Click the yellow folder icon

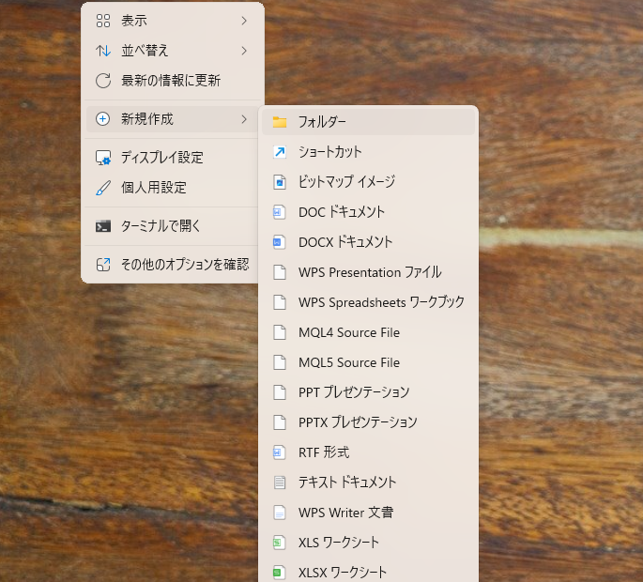tap(280, 122)
